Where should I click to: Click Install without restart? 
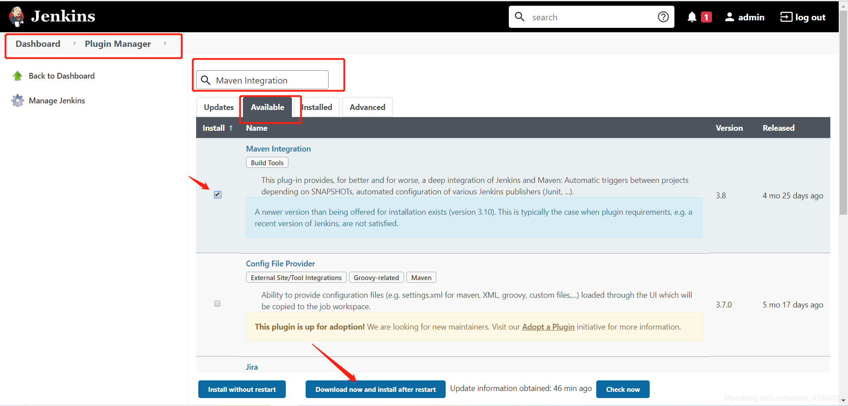(242, 389)
